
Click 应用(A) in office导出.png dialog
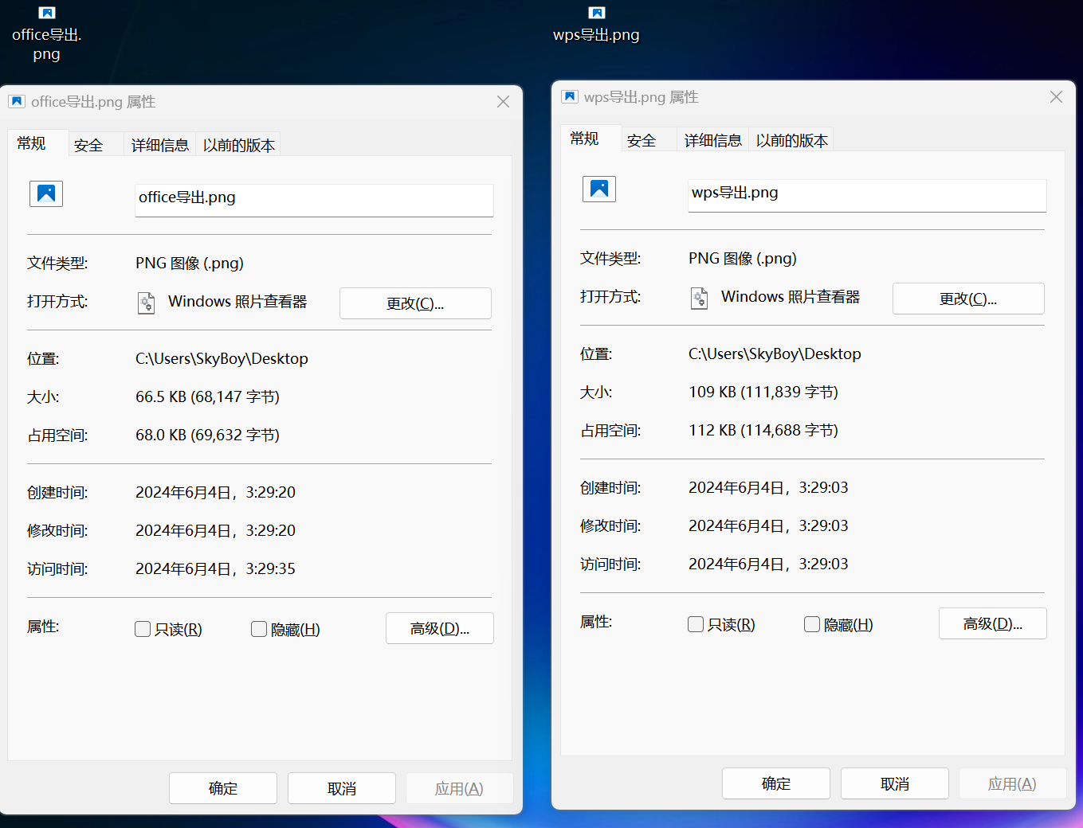pos(460,788)
